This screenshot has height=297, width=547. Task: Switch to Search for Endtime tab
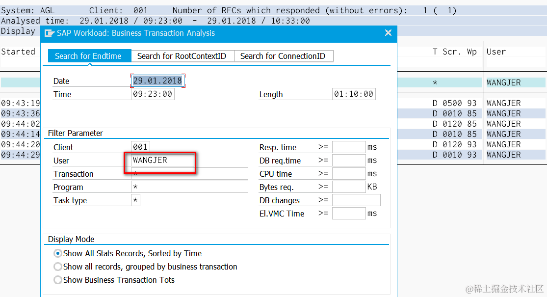[x=89, y=56]
